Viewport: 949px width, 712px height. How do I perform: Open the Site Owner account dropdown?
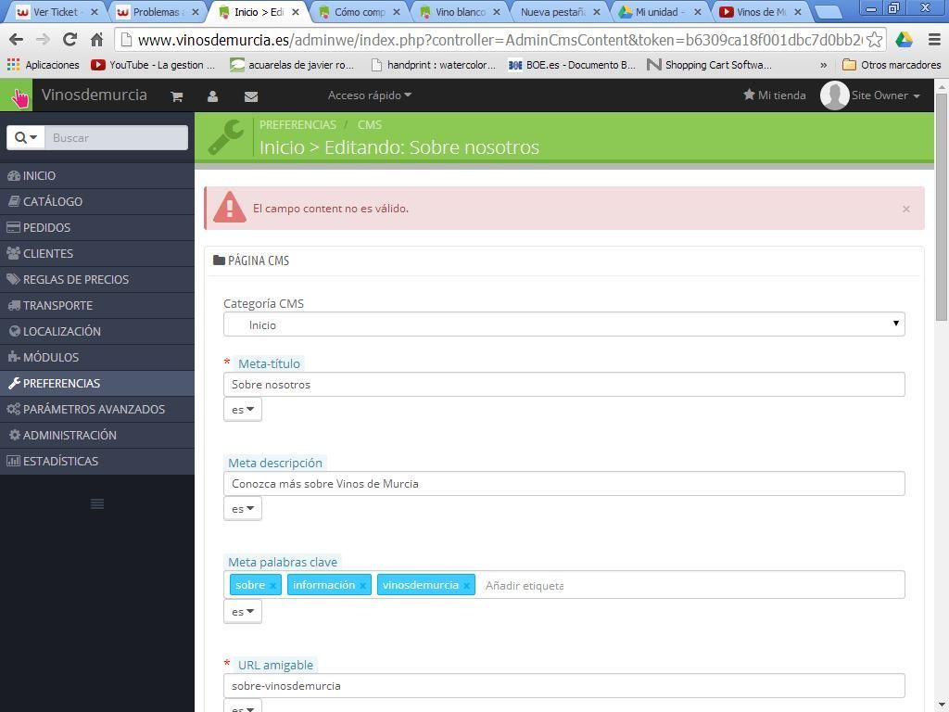[x=885, y=95]
